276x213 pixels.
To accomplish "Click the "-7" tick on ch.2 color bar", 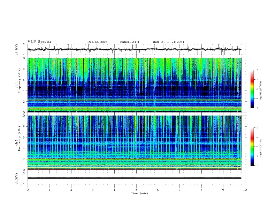I will coord(257,166).
